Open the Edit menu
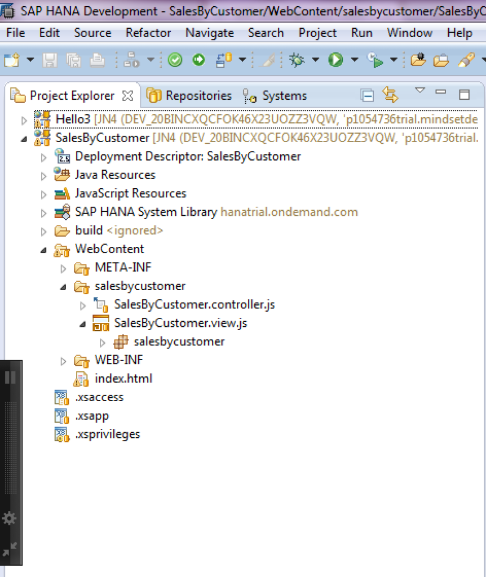This screenshot has width=486, height=577. tap(50, 33)
